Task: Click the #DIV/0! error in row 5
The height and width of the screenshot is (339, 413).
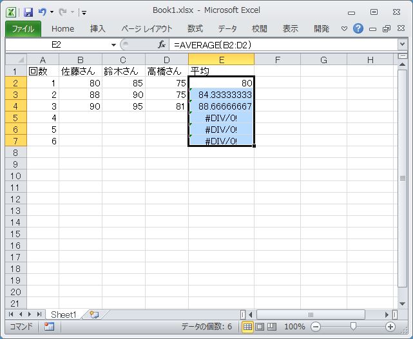Action: [x=221, y=117]
